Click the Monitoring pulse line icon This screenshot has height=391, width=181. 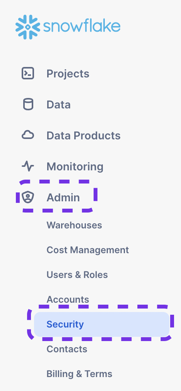(28, 166)
